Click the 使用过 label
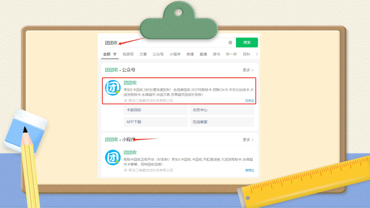This screenshot has width=370, height=208. (249, 170)
